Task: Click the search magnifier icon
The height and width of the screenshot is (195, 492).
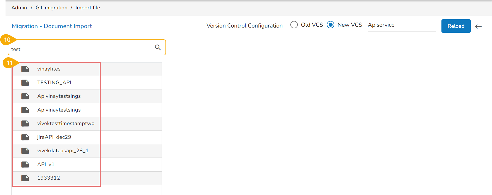Action: click(x=158, y=47)
